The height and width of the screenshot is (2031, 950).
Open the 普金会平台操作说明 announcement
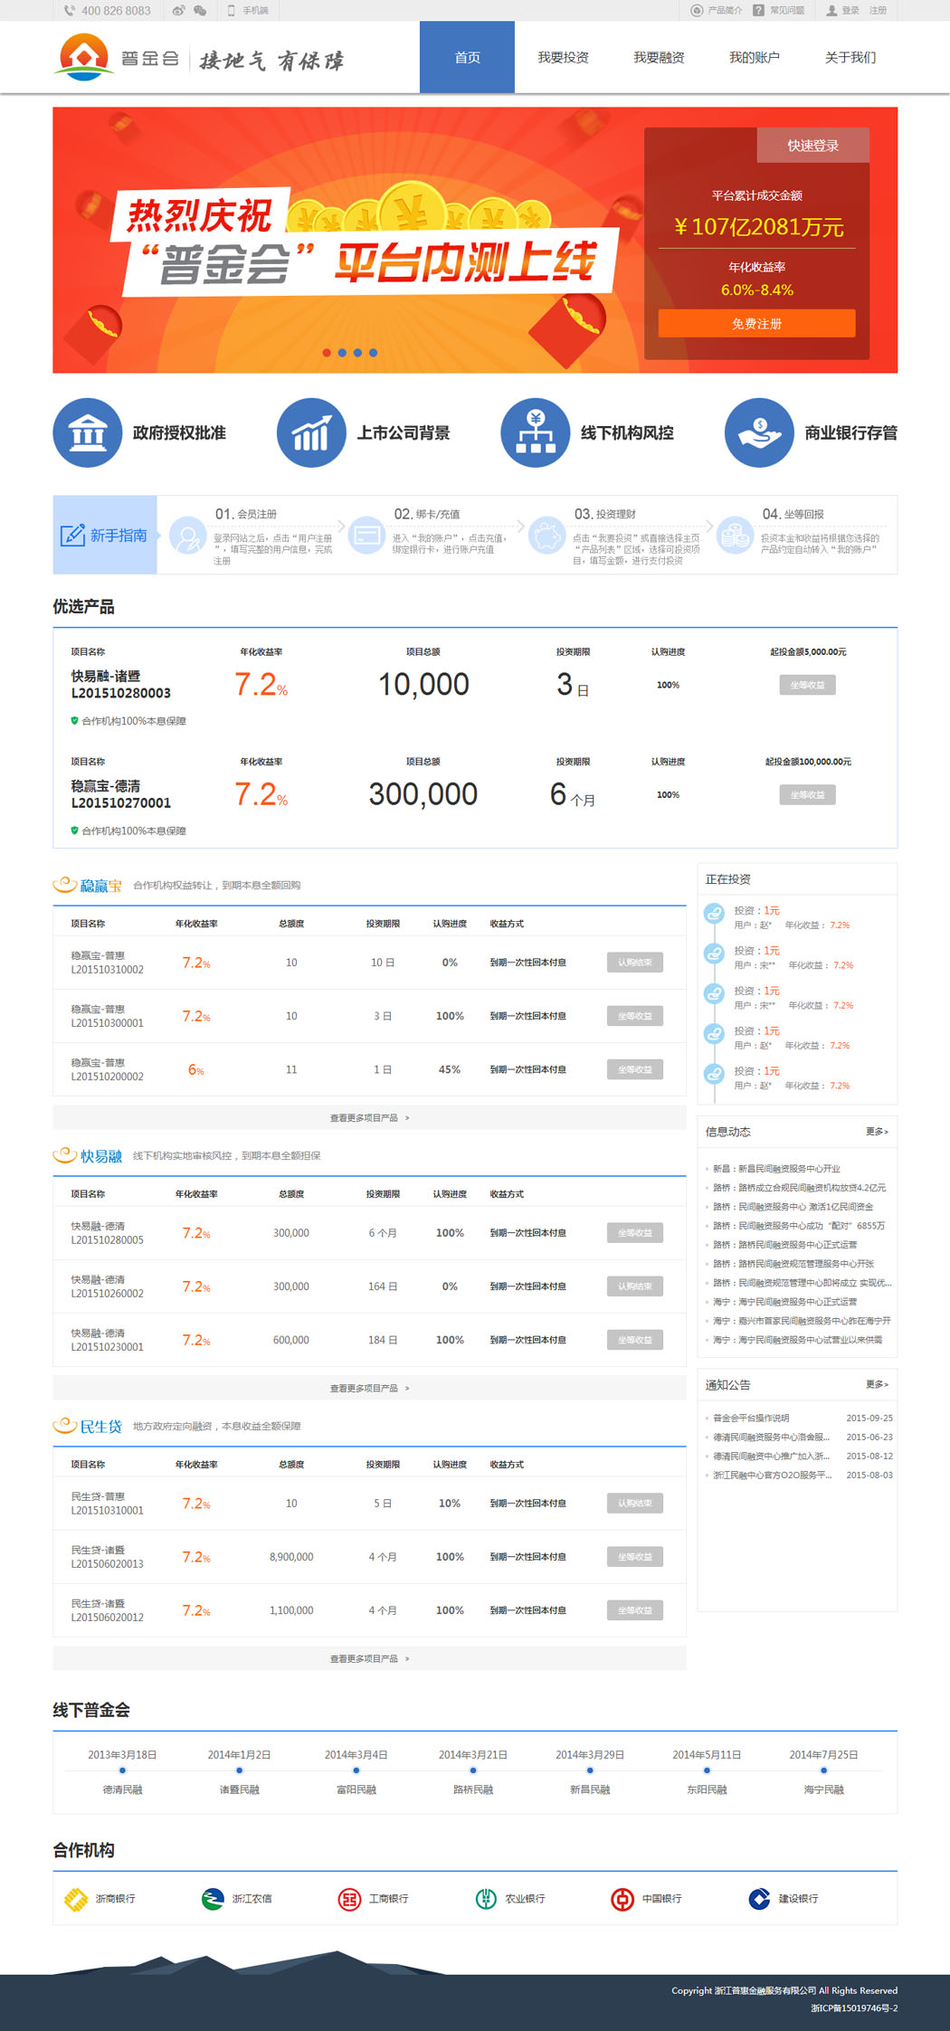pyautogui.click(x=751, y=1419)
